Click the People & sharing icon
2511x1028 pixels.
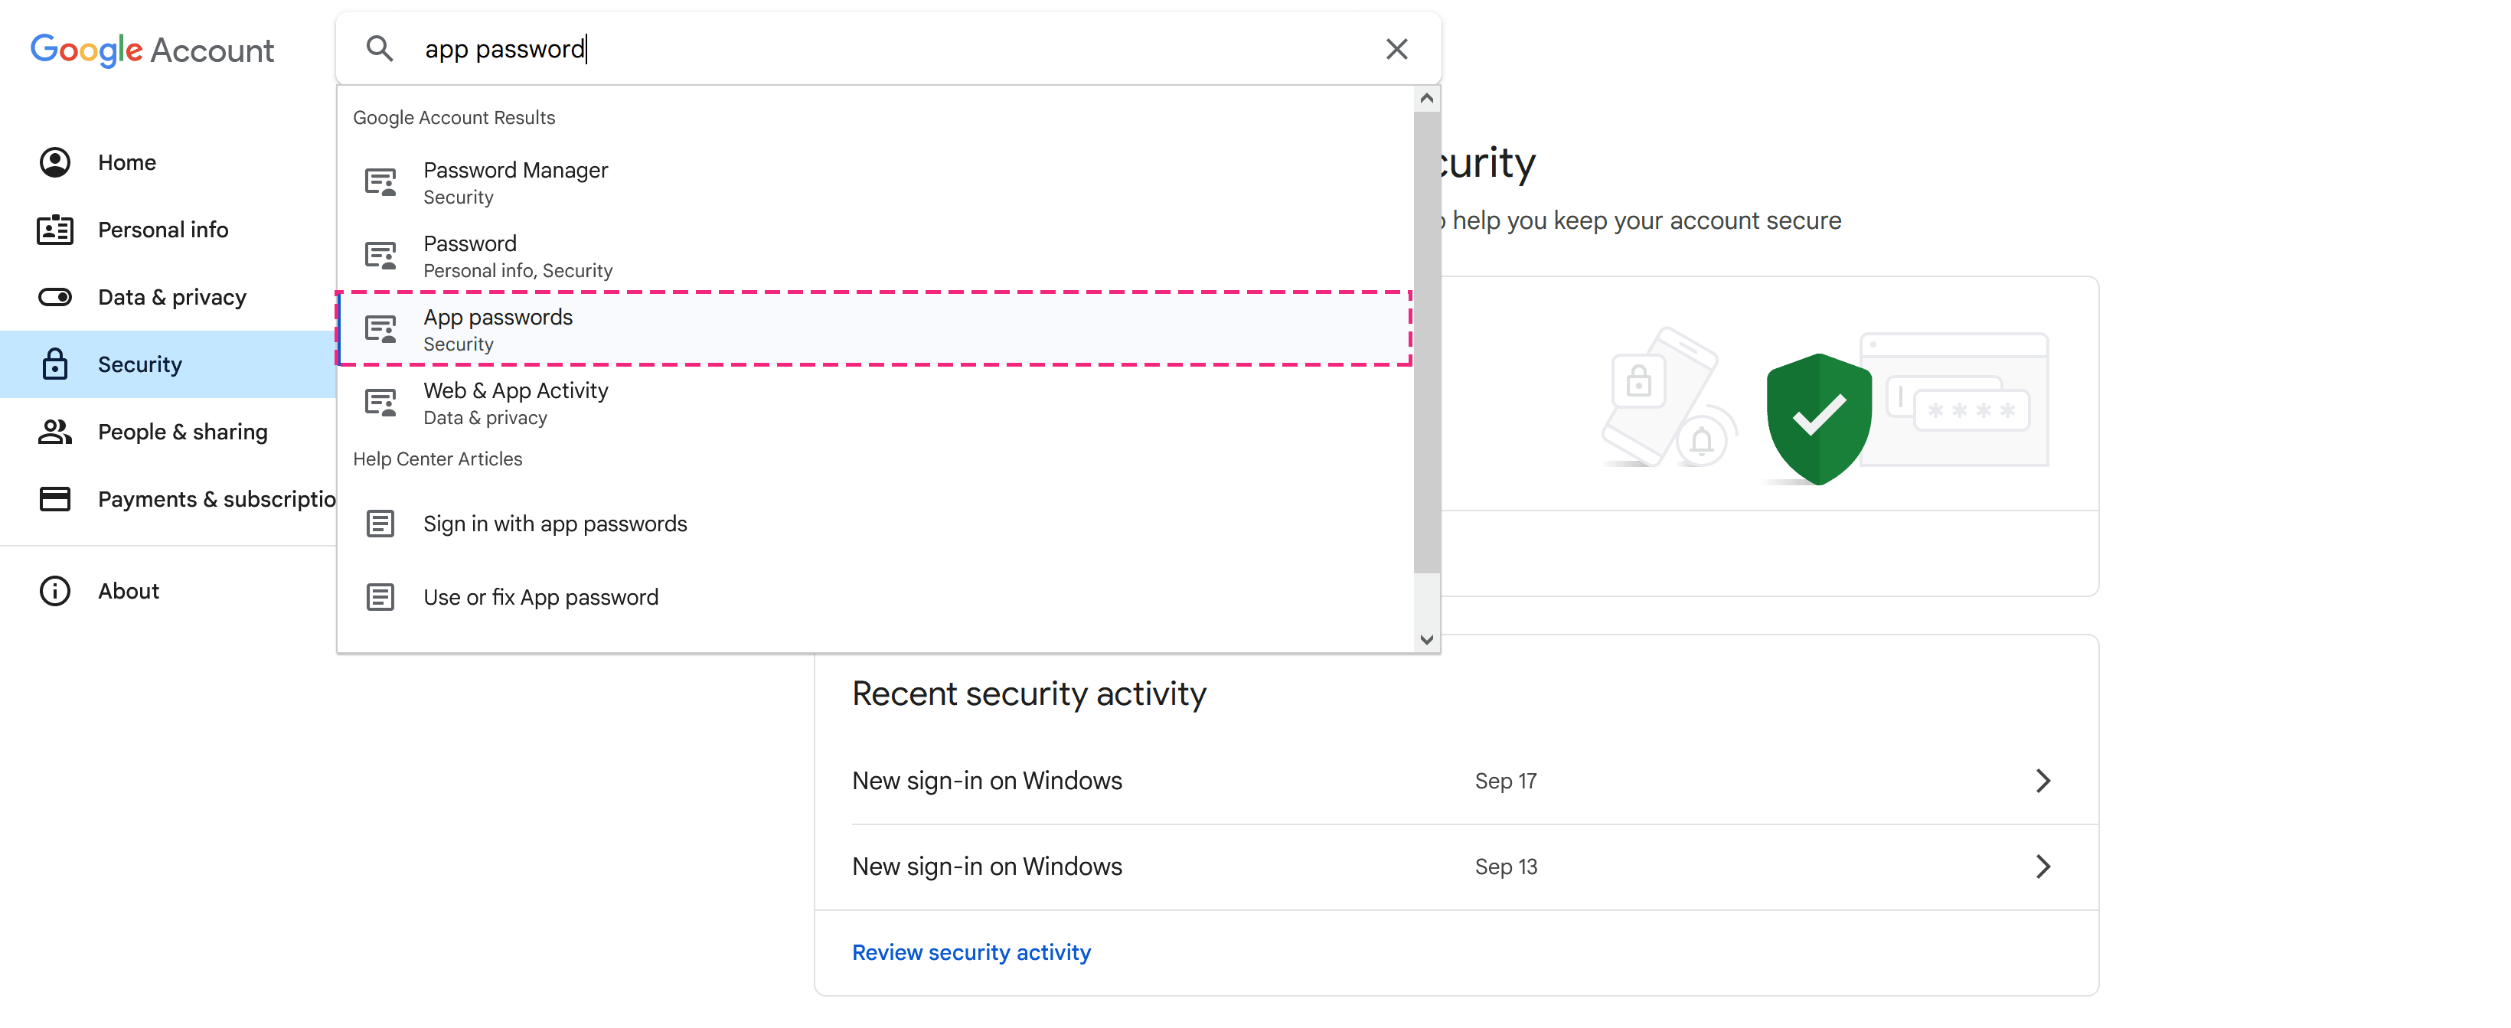click(x=54, y=432)
